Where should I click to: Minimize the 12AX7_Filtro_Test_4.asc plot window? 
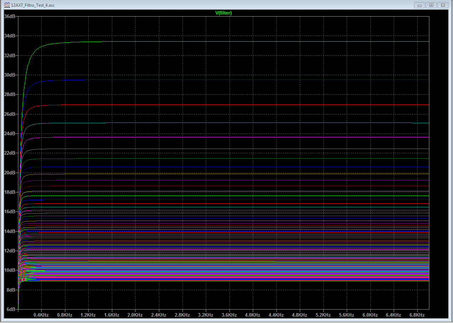point(419,5)
